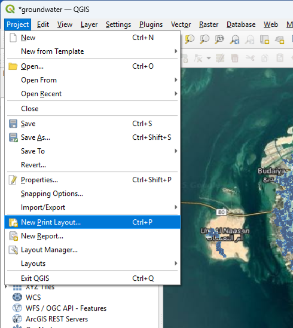Click the Delete Selected trash icon

click(x=235, y=58)
